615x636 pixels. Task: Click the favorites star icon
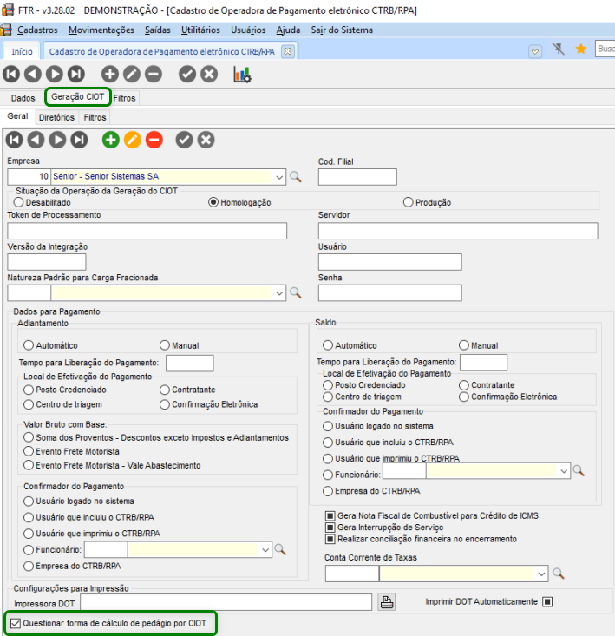581,49
